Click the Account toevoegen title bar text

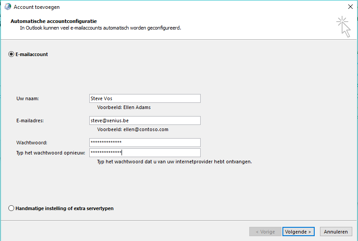pos(37,7)
